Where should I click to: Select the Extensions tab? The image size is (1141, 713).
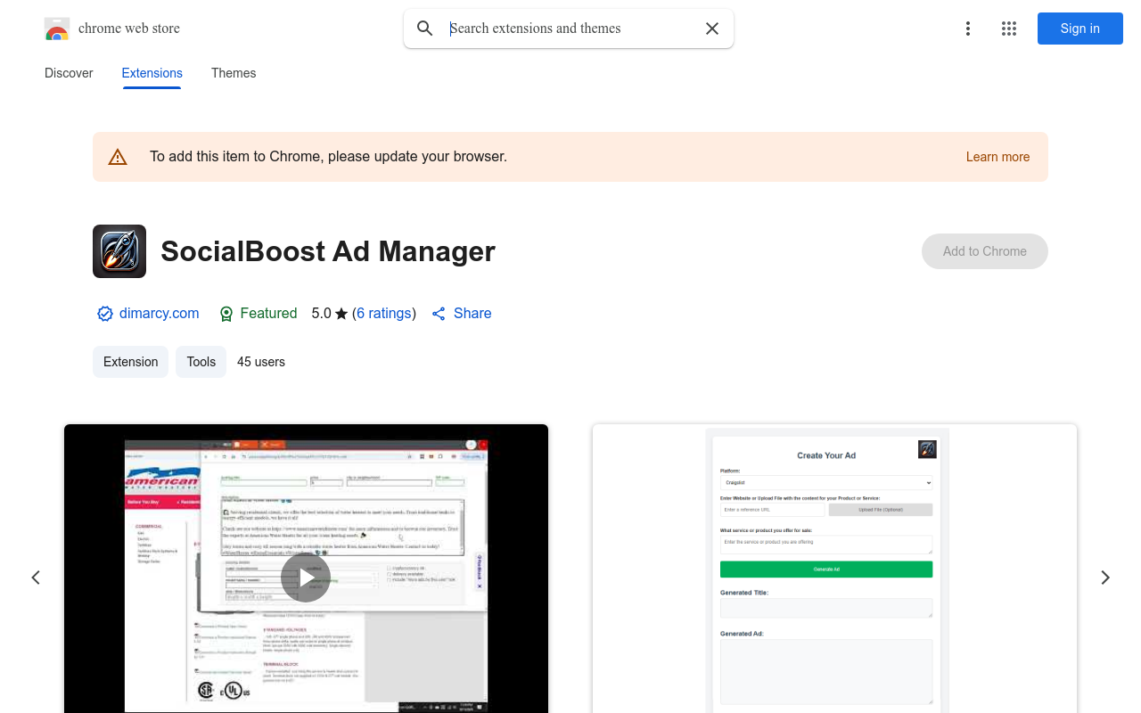(x=152, y=73)
